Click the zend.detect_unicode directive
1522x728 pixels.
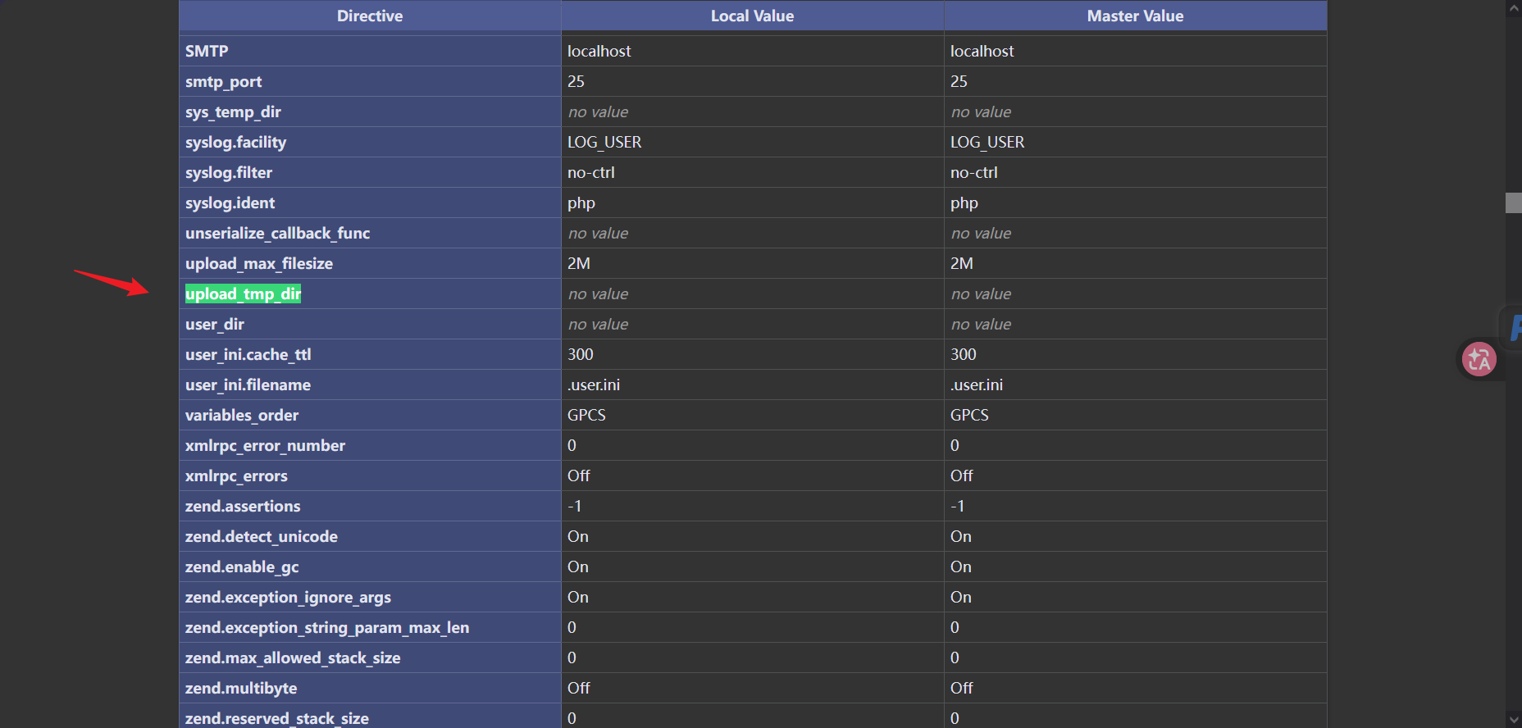[262, 536]
